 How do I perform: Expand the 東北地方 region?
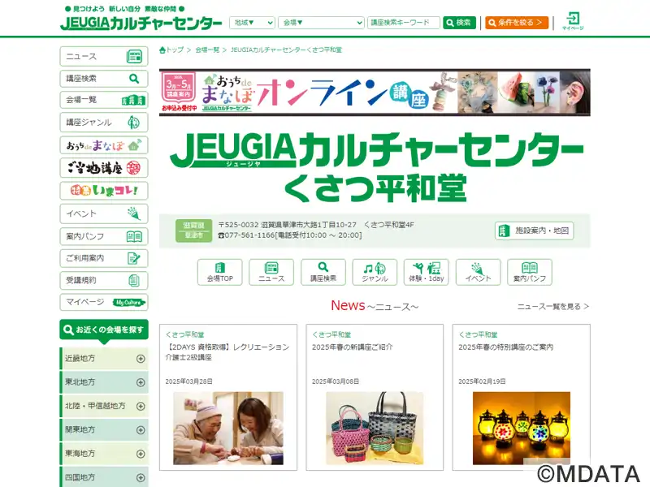tap(104, 382)
